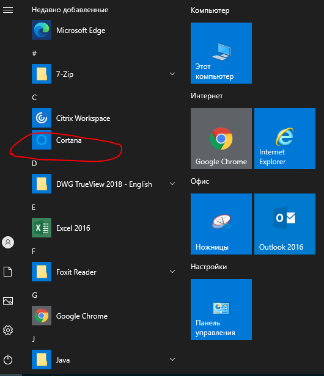The image size is (324, 376).
Task: Expand the Java folder chevron
Action: pos(172,360)
